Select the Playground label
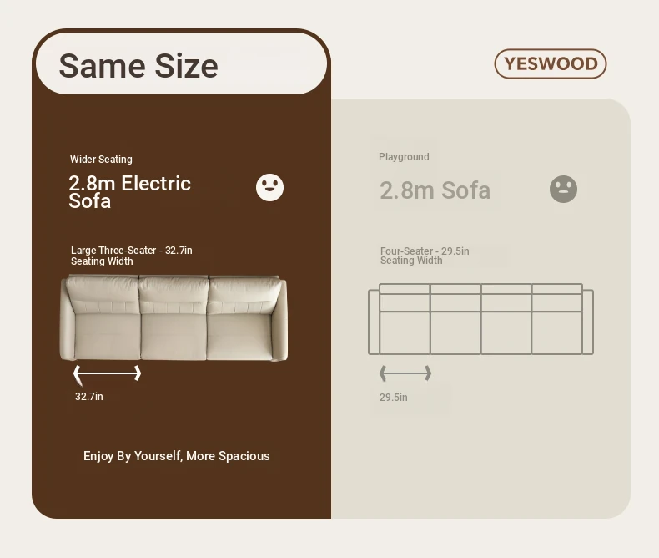This screenshot has height=558, width=659. (x=404, y=157)
